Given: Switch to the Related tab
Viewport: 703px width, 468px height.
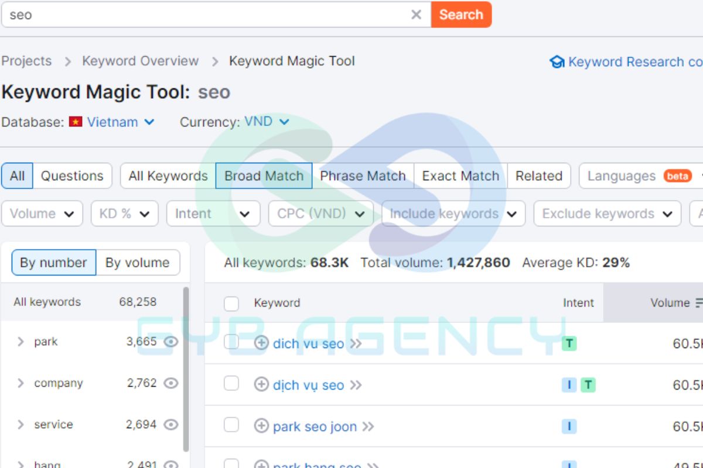Looking at the screenshot, I should pyautogui.click(x=539, y=175).
